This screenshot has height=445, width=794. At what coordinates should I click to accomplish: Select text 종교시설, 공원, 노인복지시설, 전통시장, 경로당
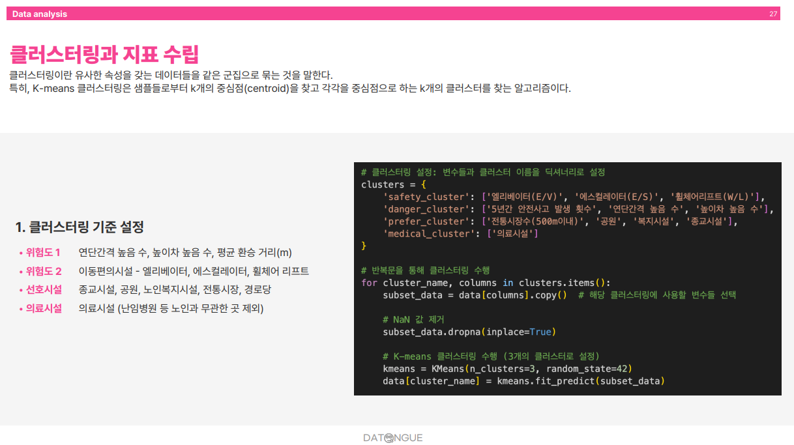tap(175, 289)
